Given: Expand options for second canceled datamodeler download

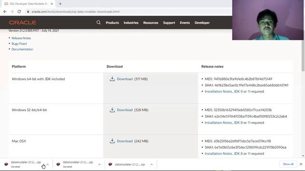Looking at the screenshot, I should 100,164.
